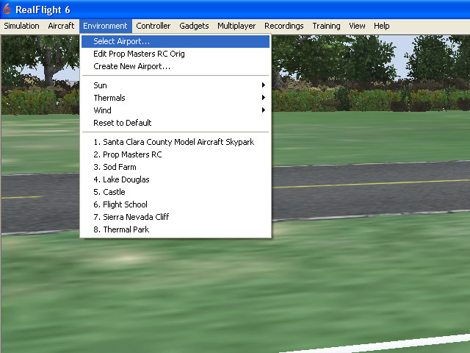Expand the Thermals submenu
Screen dimensions: 470x353
[x=176, y=98]
